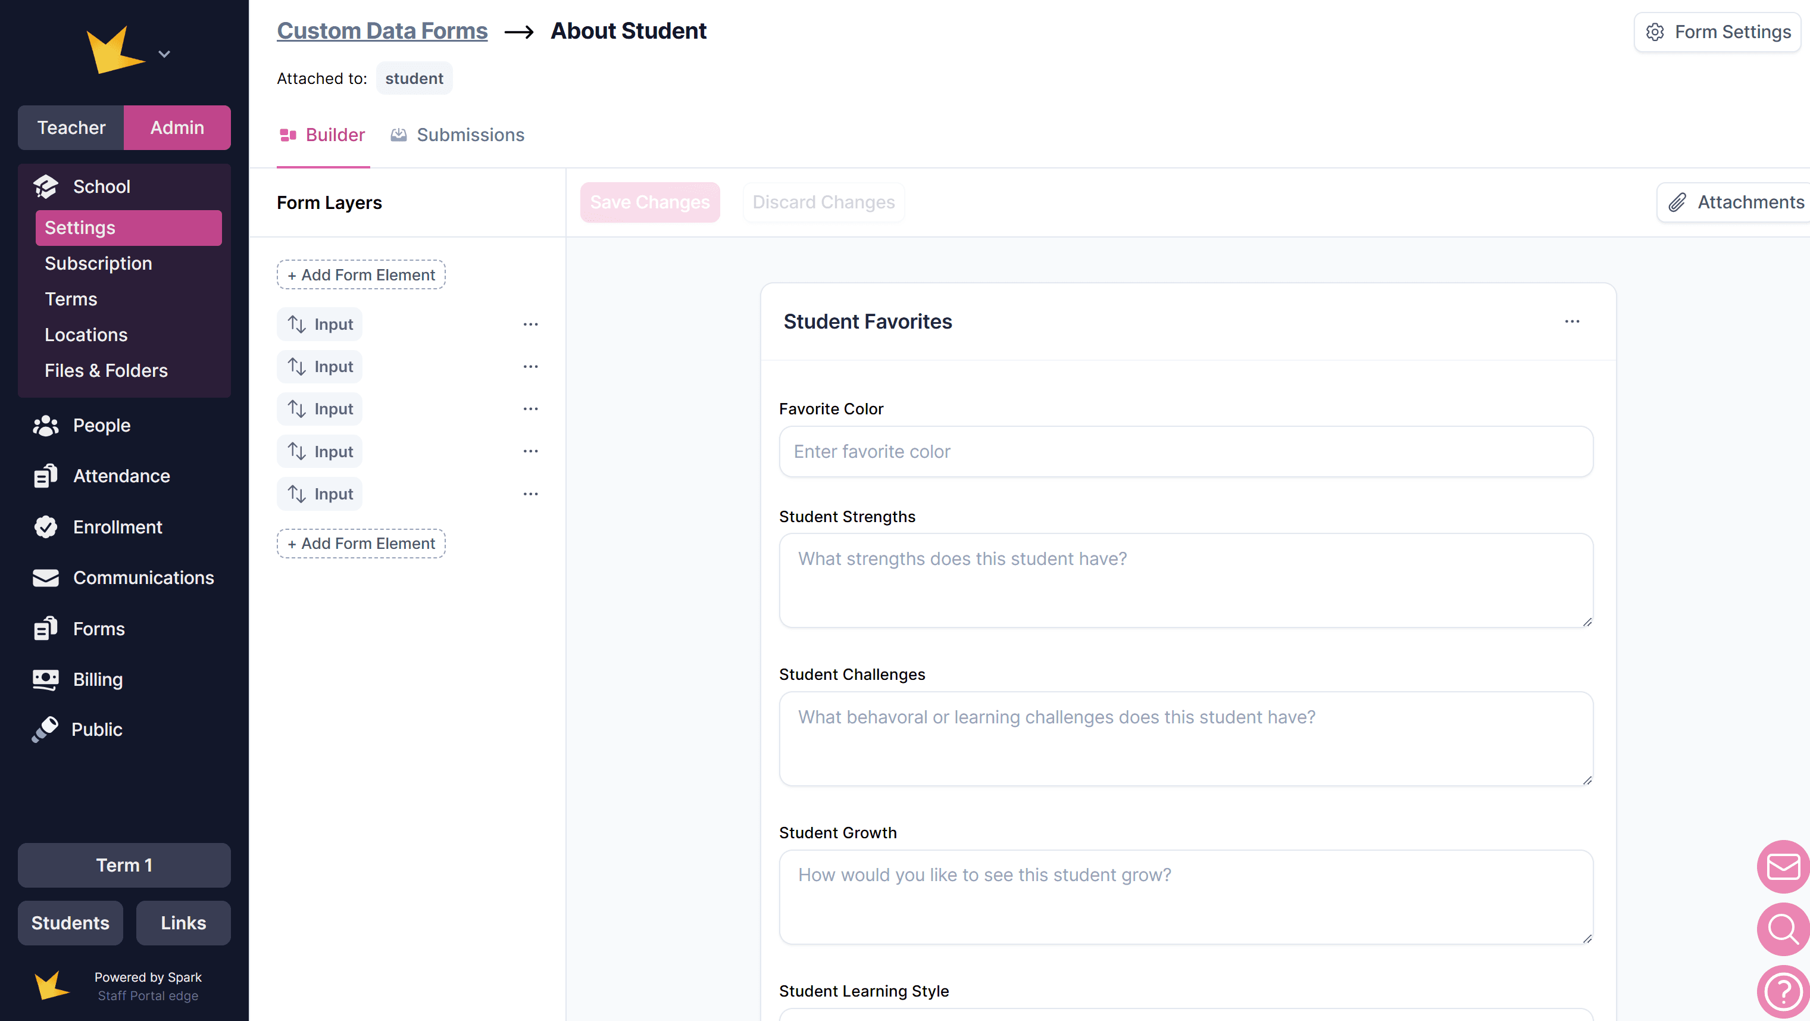Viewport: 1810px width, 1021px height.
Task: Switch to Admin mode toggle
Action: click(177, 128)
